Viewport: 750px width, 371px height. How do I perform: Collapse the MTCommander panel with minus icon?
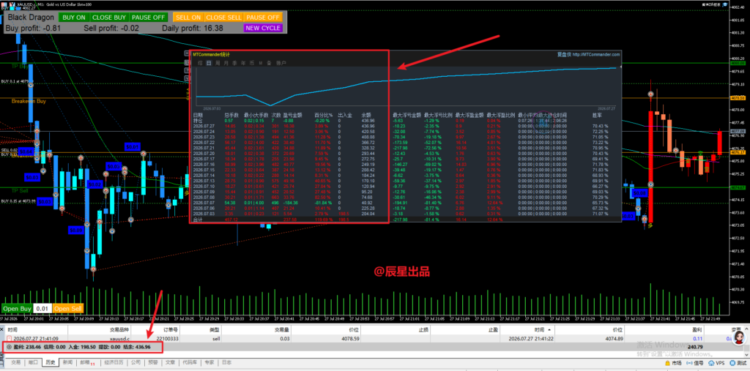point(187,53)
